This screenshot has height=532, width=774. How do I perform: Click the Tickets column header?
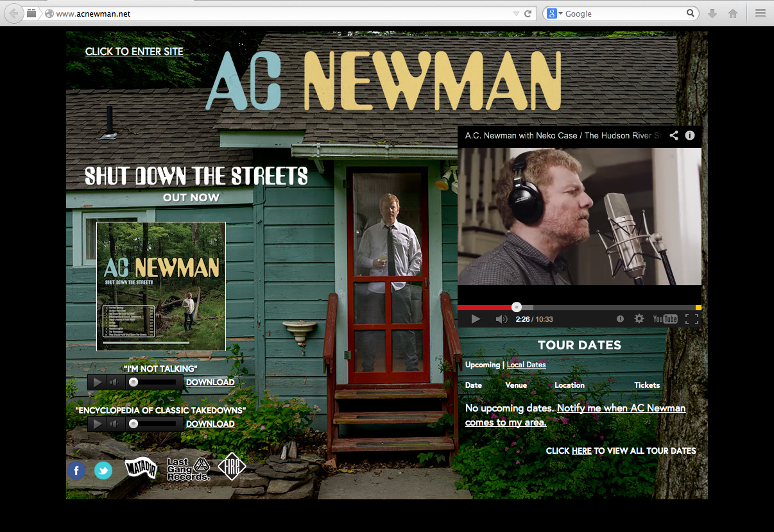click(x=647, y=385)
